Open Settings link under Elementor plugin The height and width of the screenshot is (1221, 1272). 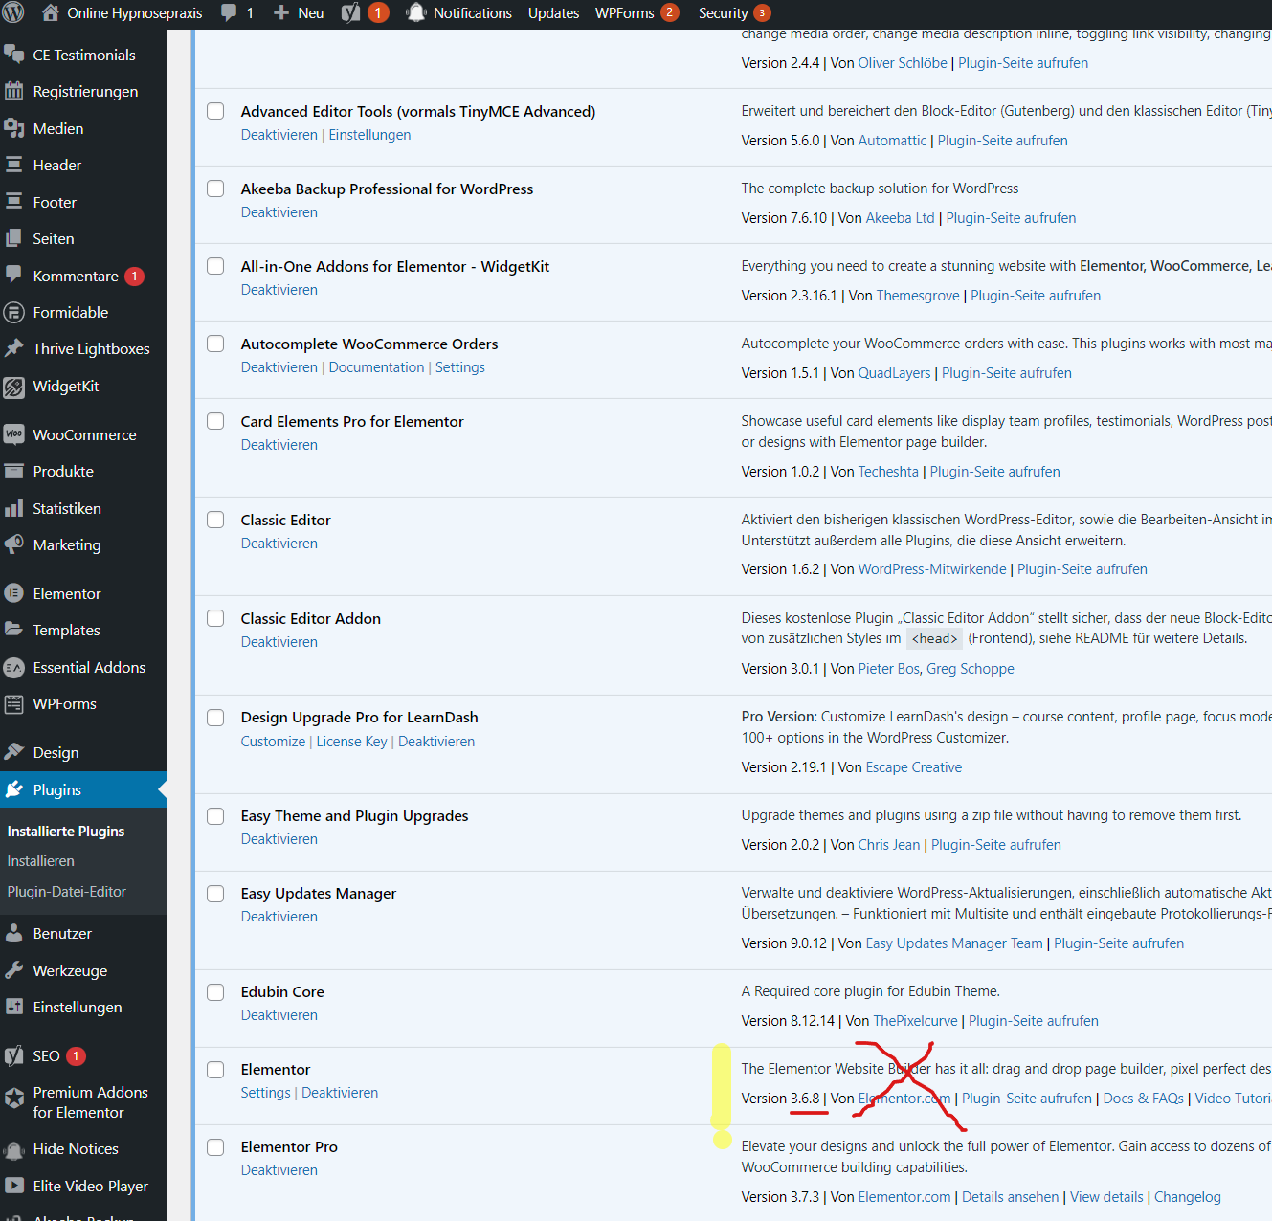click(266, 1093)
